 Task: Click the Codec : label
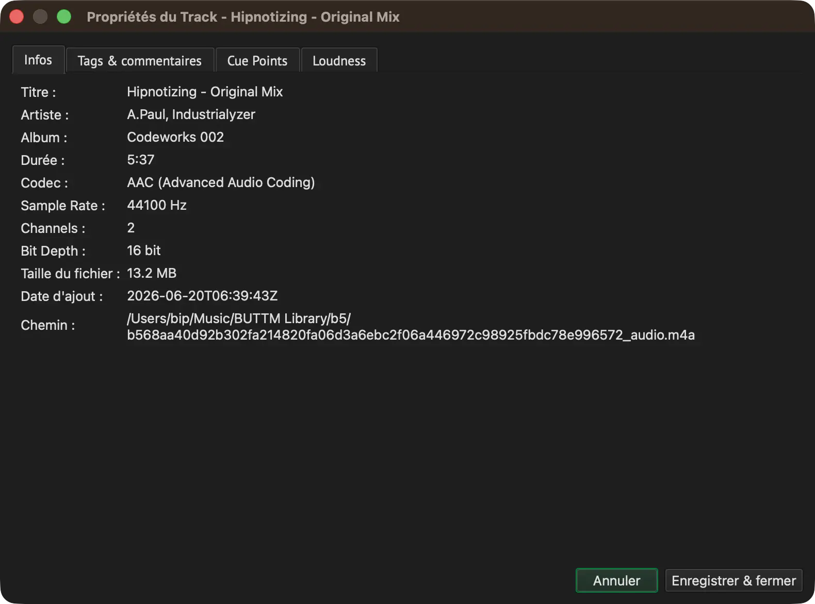(x=44, y=183)
